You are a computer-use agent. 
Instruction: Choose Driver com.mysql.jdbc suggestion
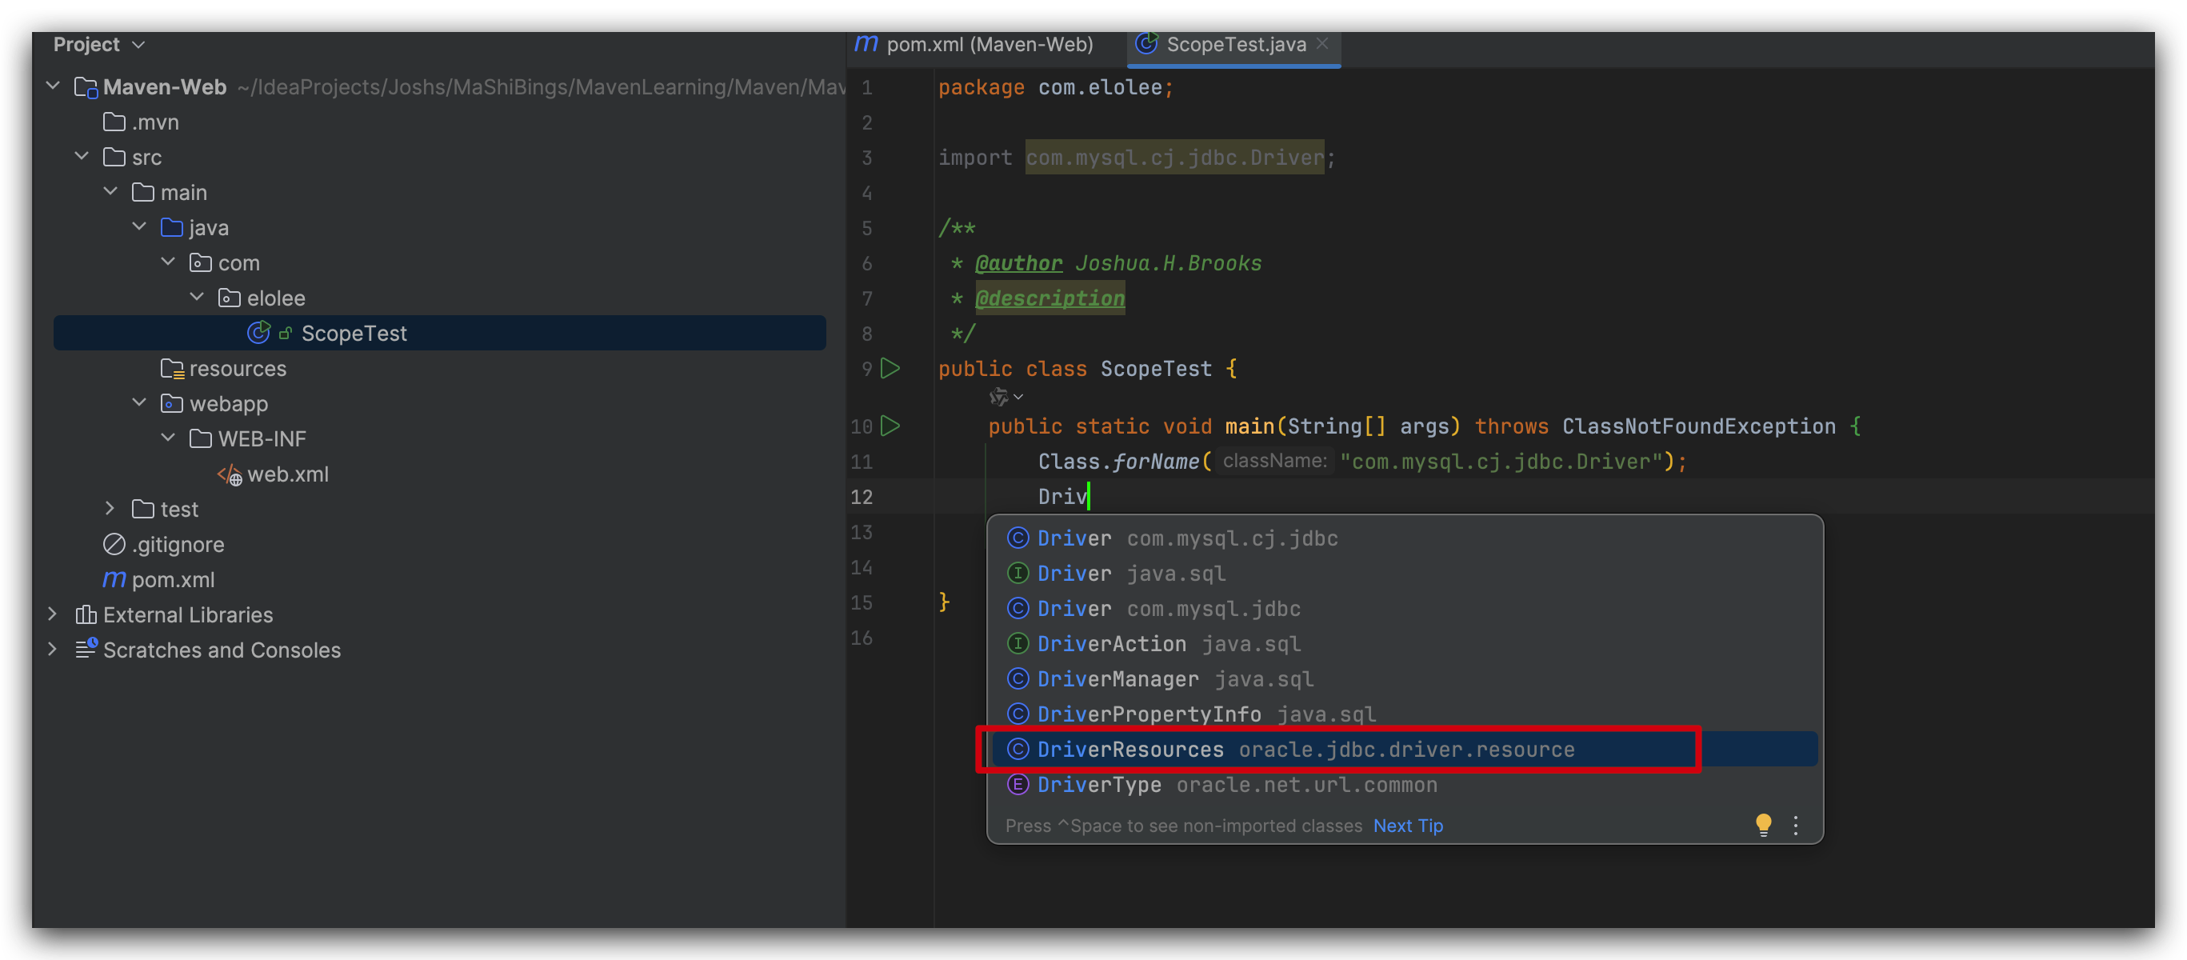(x=1404, y=609)
